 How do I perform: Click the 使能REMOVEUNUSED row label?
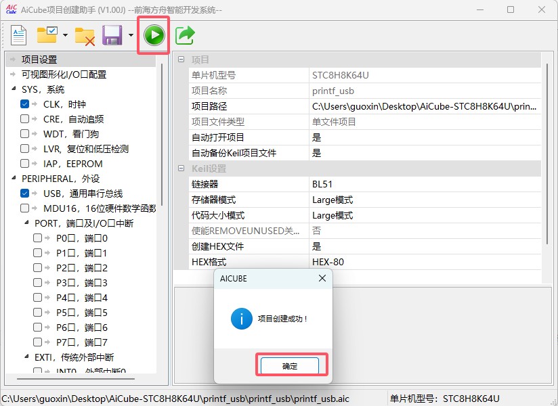246,231
